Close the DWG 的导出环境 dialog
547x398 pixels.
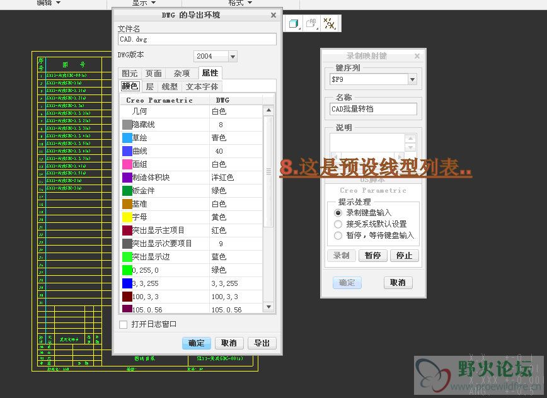273,15
